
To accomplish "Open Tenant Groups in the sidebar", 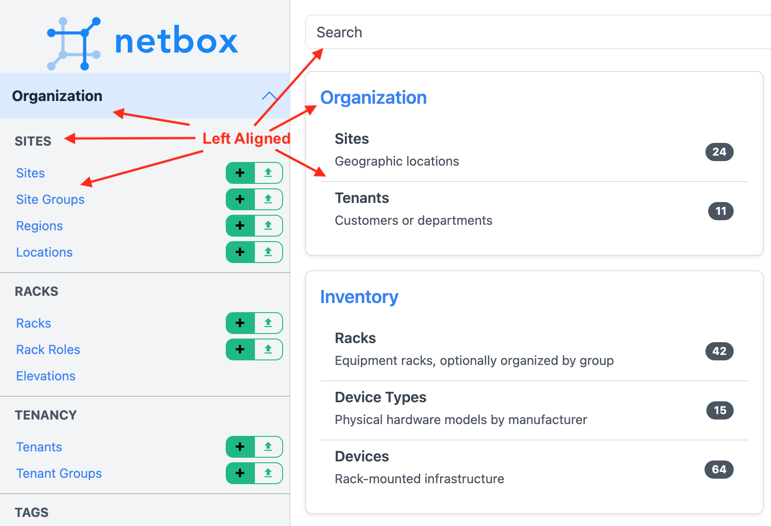I will [59, 473].
